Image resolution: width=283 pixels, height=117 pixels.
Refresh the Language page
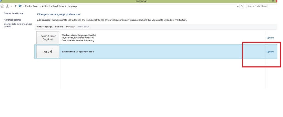coord(242,6)
